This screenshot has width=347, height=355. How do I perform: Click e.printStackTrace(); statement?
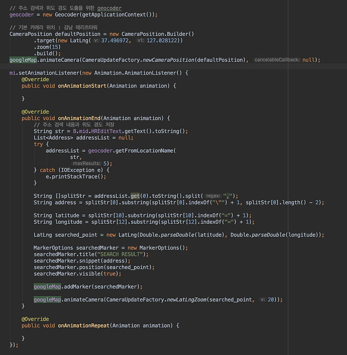click(76, 177)
